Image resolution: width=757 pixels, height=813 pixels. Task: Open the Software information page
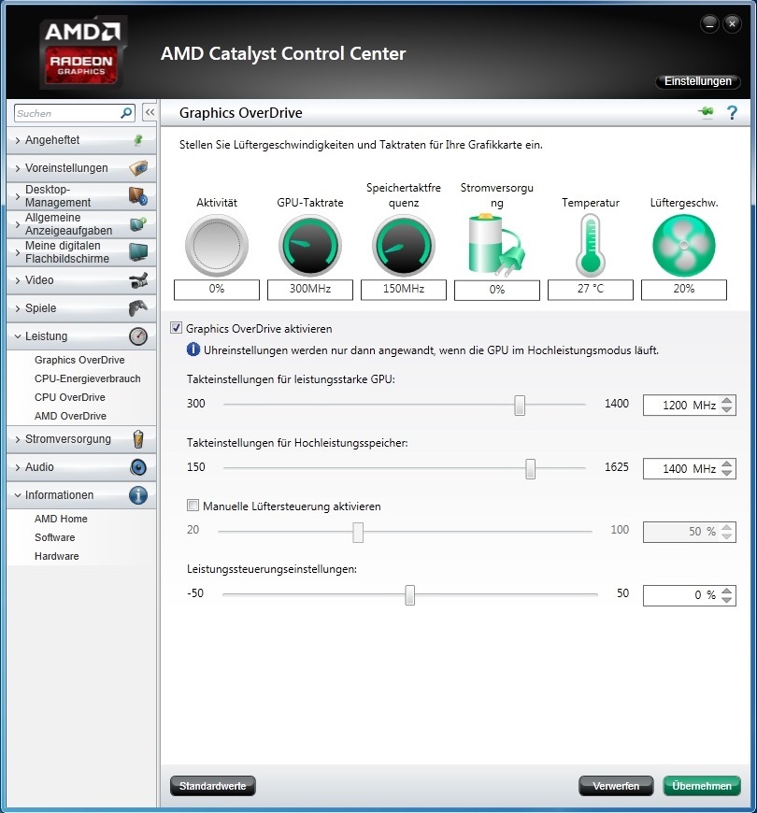55,537
